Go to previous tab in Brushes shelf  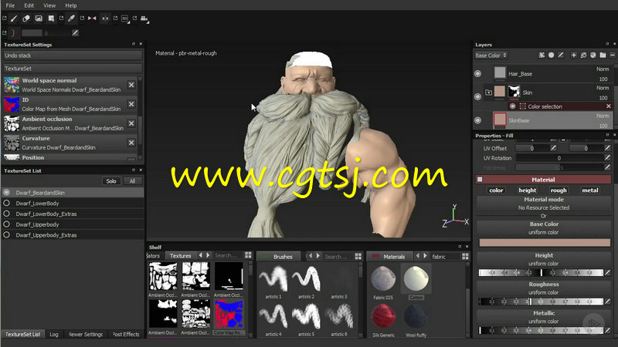coord(311,256)
